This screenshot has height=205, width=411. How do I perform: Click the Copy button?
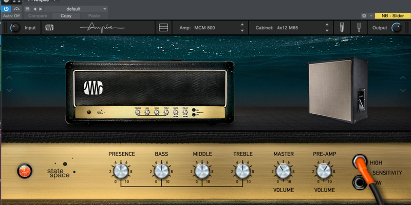[66, 16]
